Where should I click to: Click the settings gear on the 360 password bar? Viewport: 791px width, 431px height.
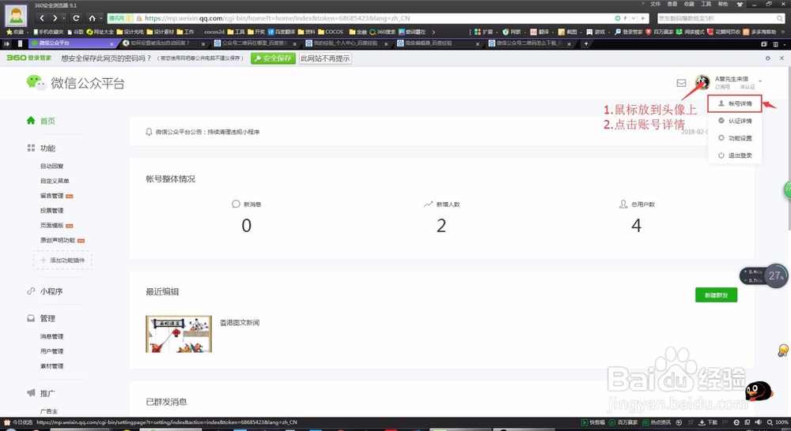[768, 58]
